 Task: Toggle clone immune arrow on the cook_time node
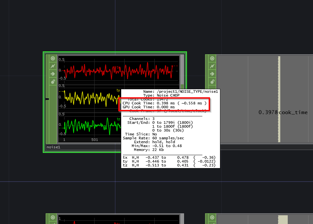click(212, 74)
